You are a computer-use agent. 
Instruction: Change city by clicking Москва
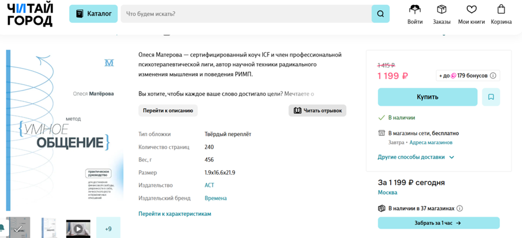pos(387,193)
